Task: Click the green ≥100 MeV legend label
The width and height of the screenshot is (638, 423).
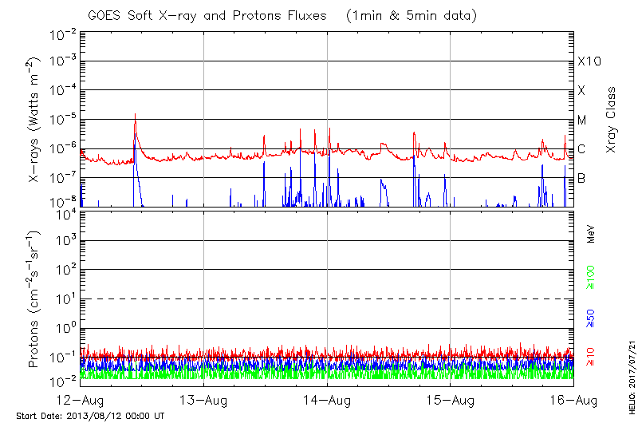Action: pos(592,278)
